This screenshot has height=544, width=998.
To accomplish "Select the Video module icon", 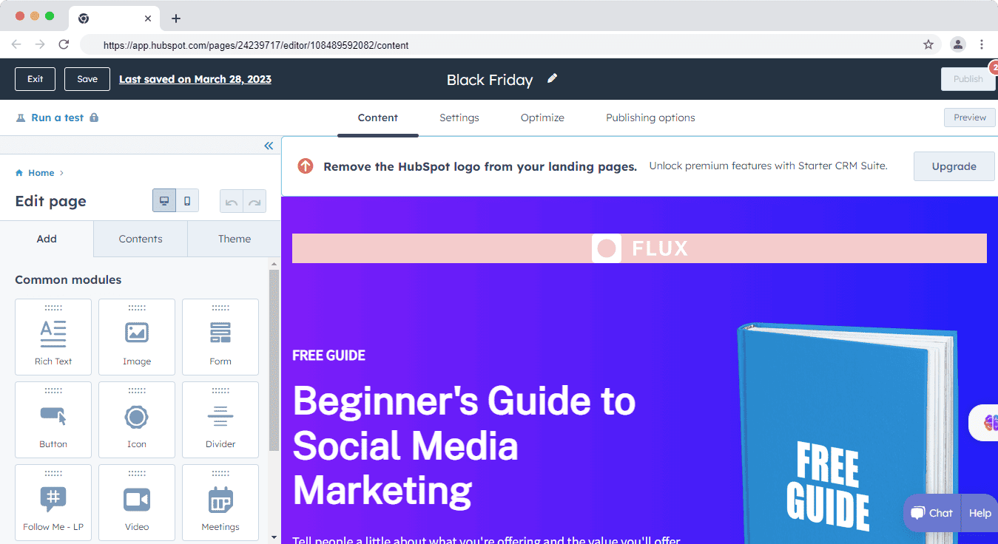I will pos(137,500).
